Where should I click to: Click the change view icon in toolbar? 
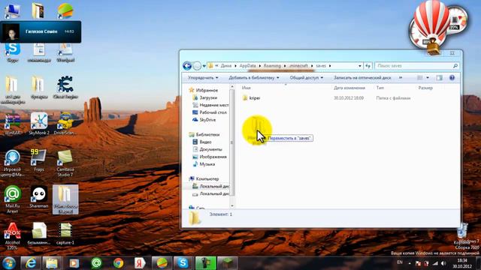click(x=420, y=78)
